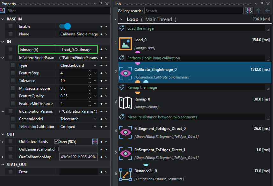Click the FitSegment_ToEdges_Direct_0 eye icon
This screenshot has height=186, width=273.
pos(126,132)
